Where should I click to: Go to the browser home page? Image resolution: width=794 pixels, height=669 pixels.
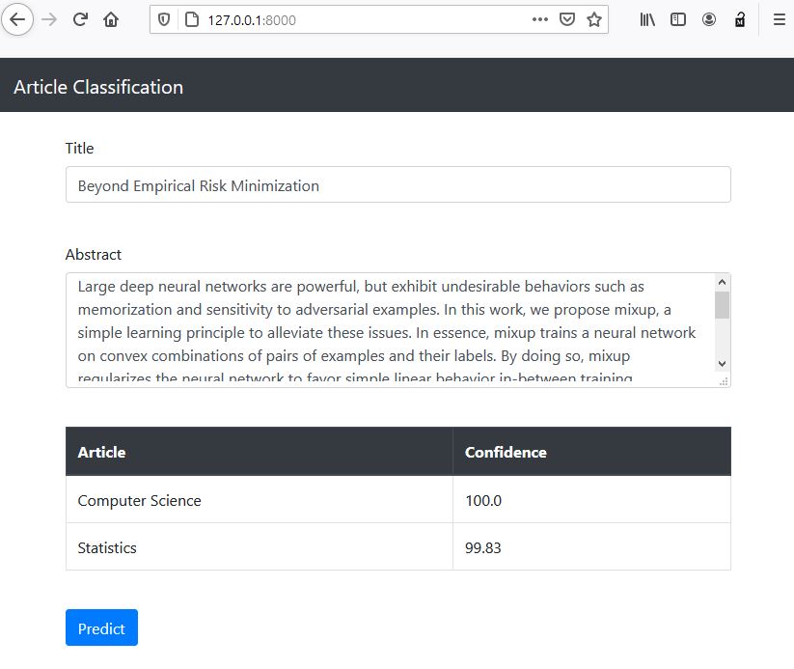coord(109,19)
